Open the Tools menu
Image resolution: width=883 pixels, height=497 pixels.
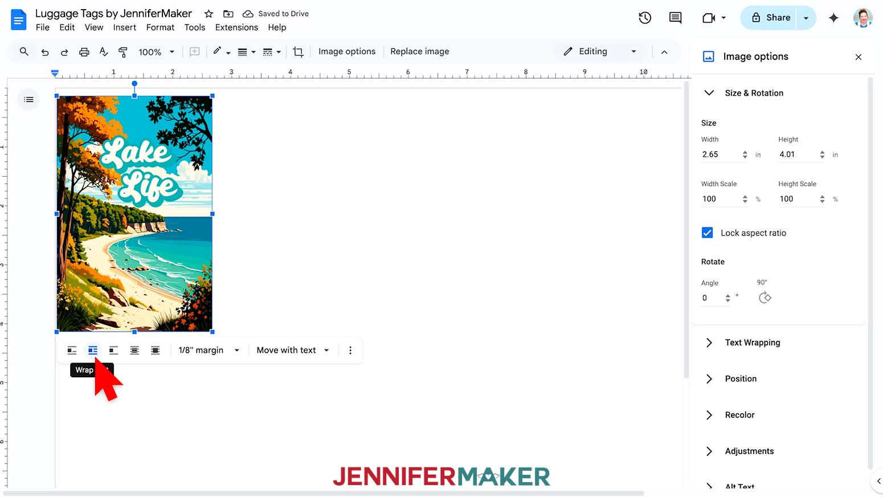pyautogui.click(x=194, y=27)
